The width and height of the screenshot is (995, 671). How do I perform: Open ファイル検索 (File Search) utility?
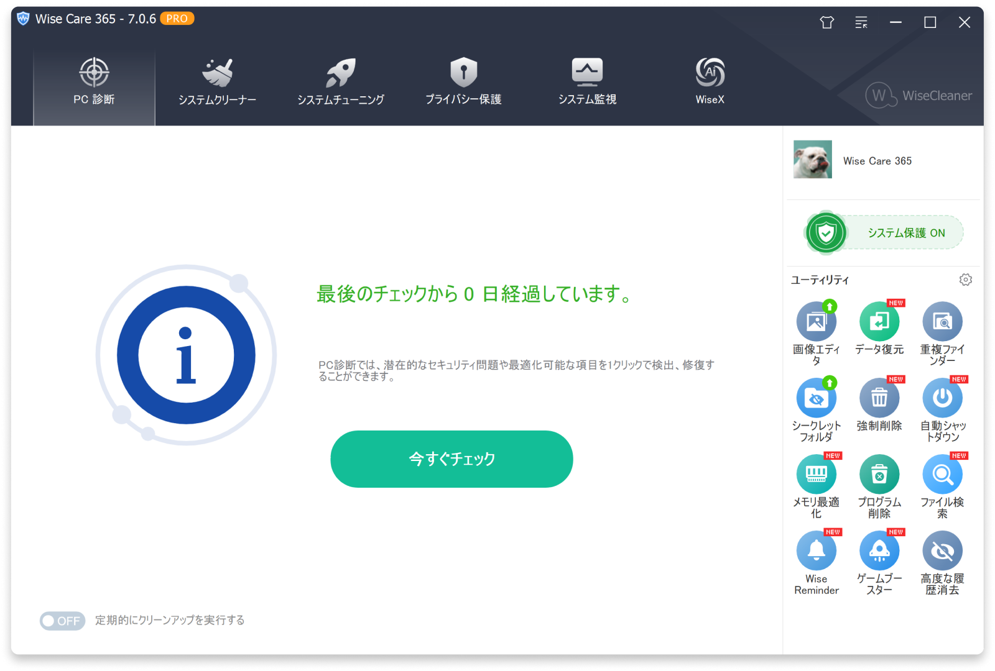coord(942,475)
